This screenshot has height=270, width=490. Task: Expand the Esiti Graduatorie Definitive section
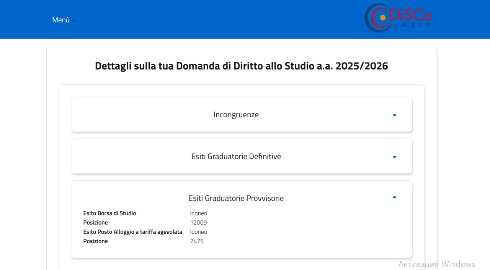236,156
